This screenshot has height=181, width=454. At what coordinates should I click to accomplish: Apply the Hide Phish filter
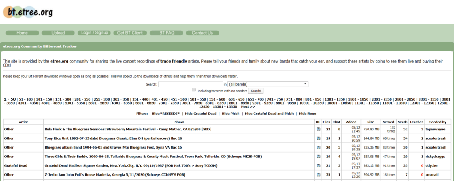231,114
